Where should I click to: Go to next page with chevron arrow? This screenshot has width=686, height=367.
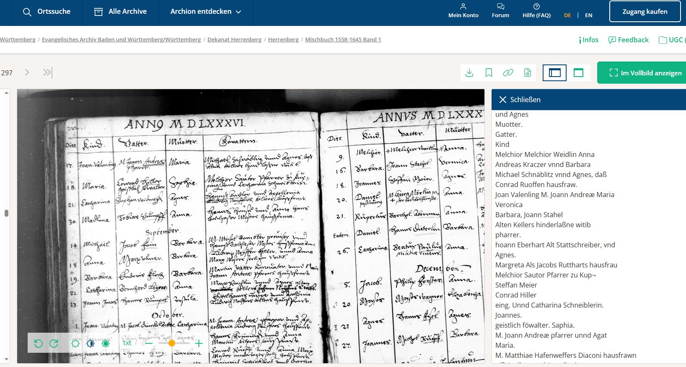click(x=27, y=72)
